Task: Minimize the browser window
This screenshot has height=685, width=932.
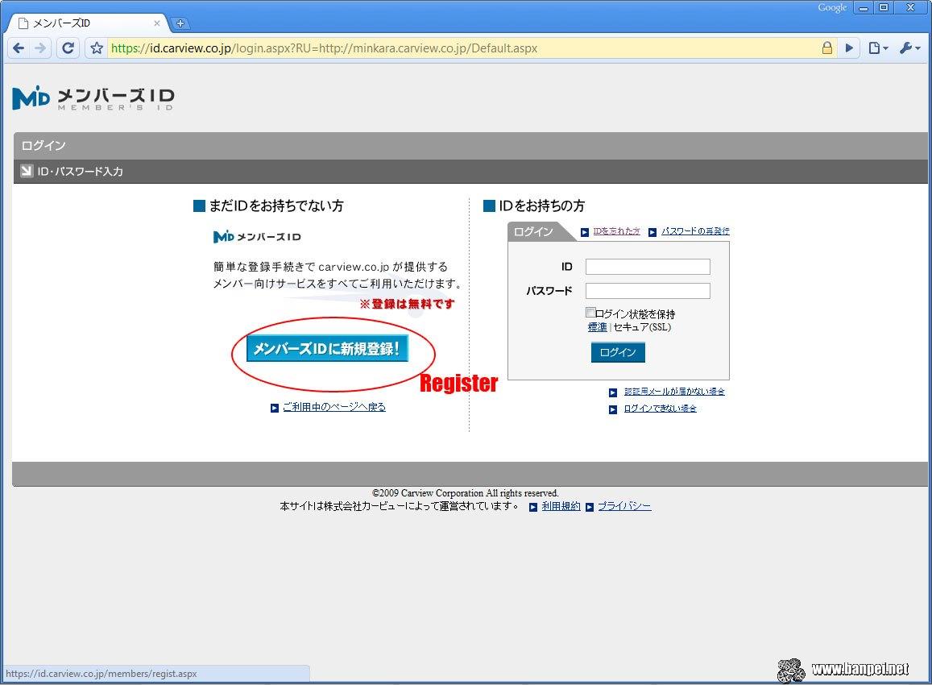Action: coord(863,8)
